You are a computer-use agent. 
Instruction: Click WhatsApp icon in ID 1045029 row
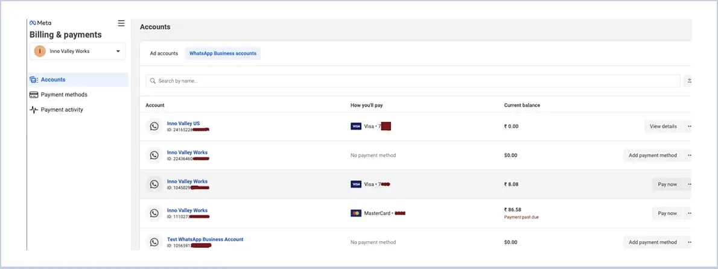tap(154, 185)
